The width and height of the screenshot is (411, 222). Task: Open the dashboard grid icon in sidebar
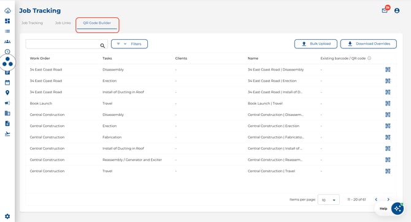[x=7, y=21]
